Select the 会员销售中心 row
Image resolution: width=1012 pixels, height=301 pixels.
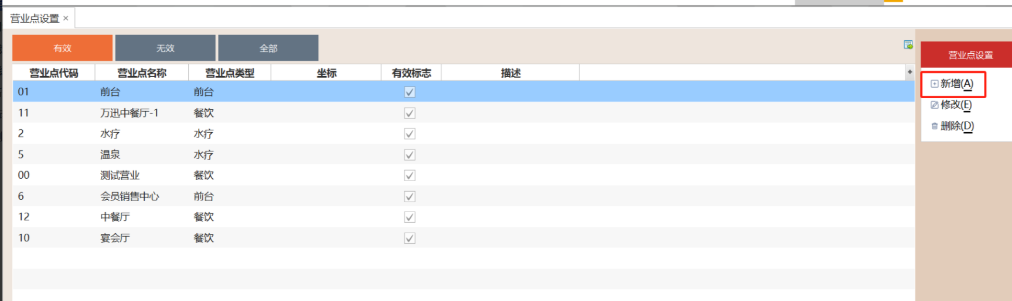pyautogui.click(x=130, y=196)
